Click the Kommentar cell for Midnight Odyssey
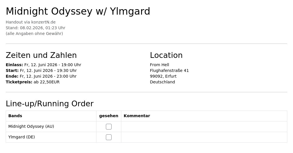Viewport: 293px width, 153px height. tap(204, 127)
